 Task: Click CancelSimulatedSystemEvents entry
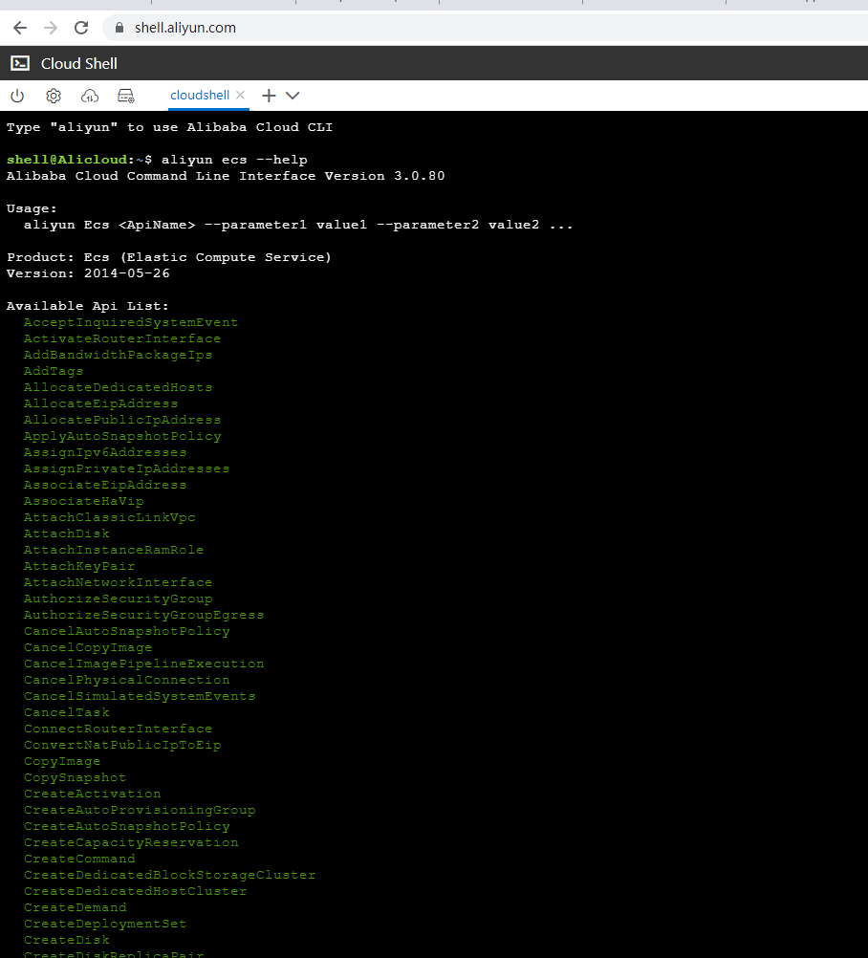(140, 696)
